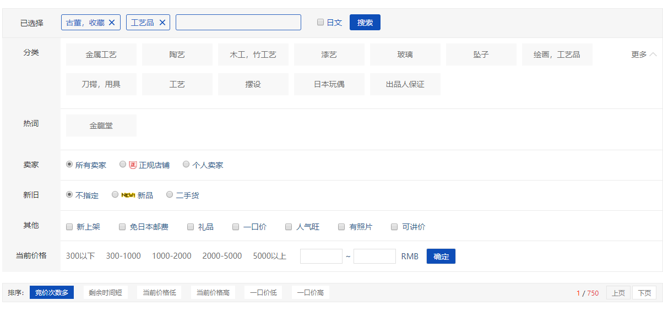Enable the 新上架 checkbox

69,227
